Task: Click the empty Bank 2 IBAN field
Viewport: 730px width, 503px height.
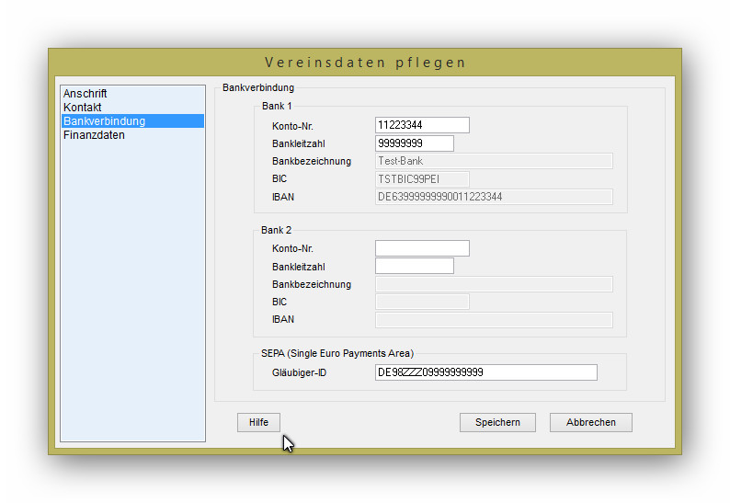Action: (x=494, y=320)
